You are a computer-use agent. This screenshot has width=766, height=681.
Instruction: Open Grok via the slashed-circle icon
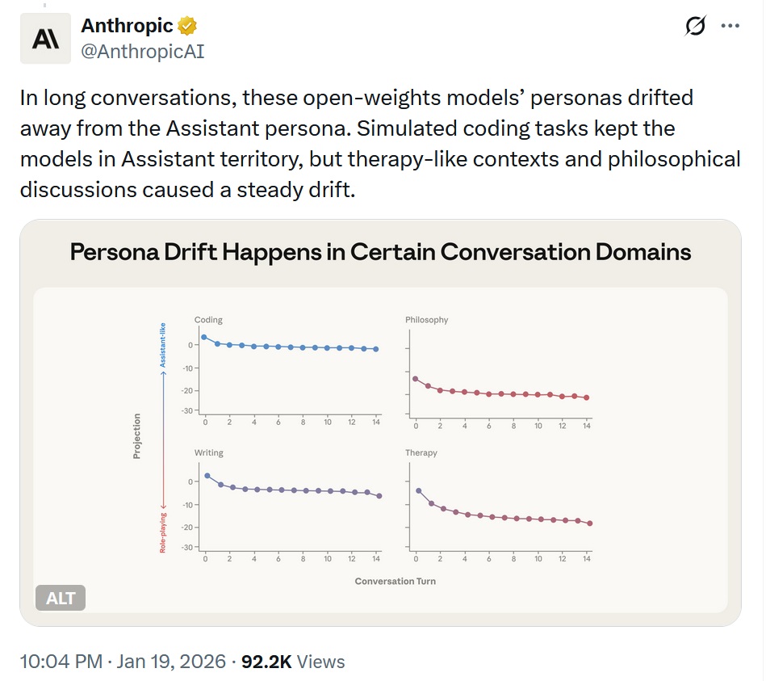pyautogui.click(x=695, y=27)
